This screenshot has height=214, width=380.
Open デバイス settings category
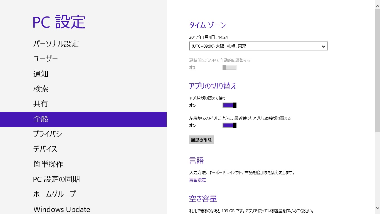pyautogui.click(x=45, y=149)
